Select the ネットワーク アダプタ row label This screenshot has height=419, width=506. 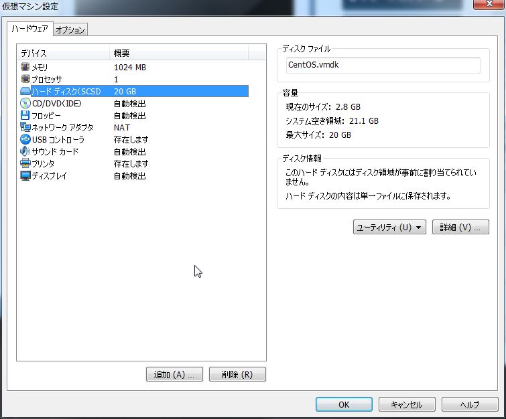click(x=62, y=128)
